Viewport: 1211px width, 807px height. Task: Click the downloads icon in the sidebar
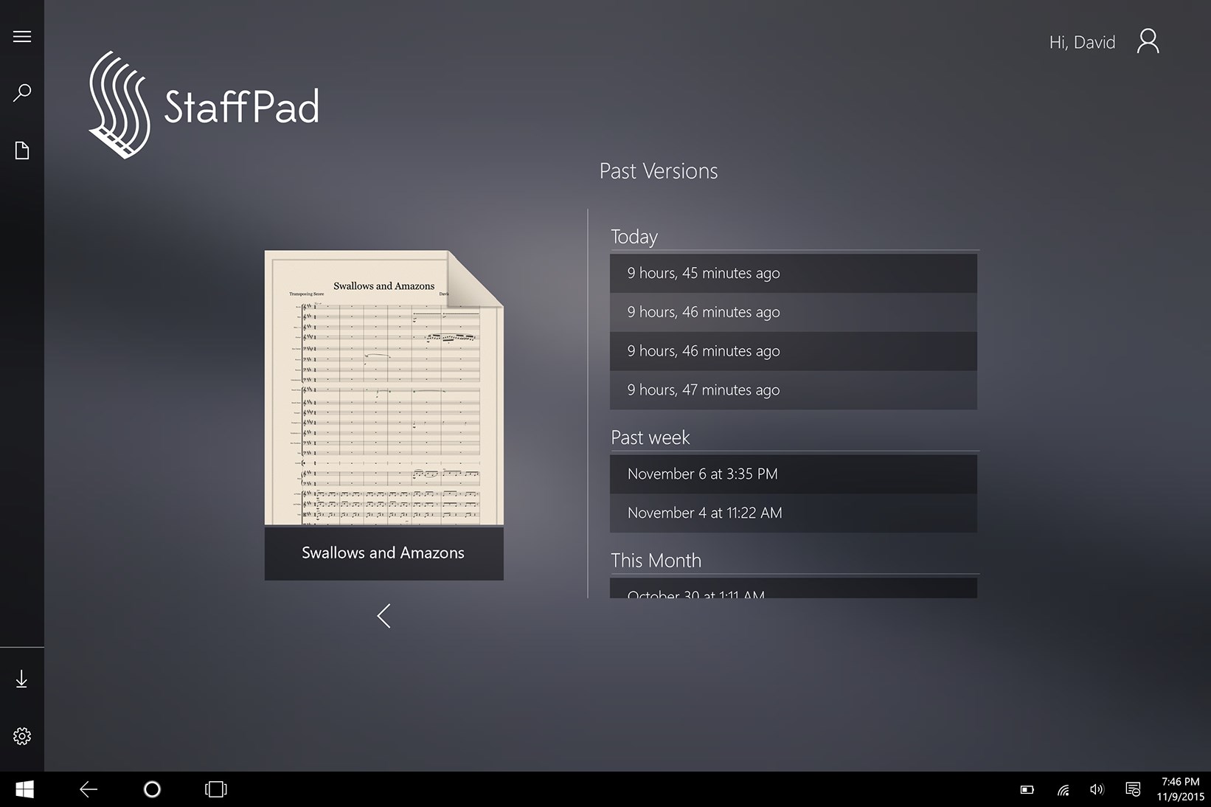[21, 679]
